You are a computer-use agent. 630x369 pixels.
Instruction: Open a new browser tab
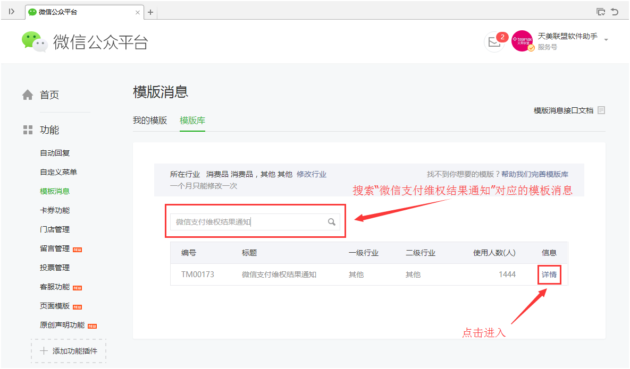pyautogui.click(x=150, y=12)
